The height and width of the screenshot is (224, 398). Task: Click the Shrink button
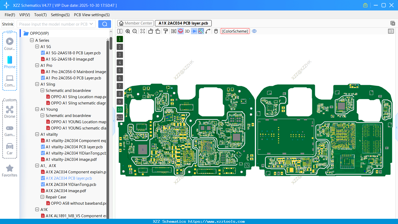pyautogui.click(x=8, y=24)
